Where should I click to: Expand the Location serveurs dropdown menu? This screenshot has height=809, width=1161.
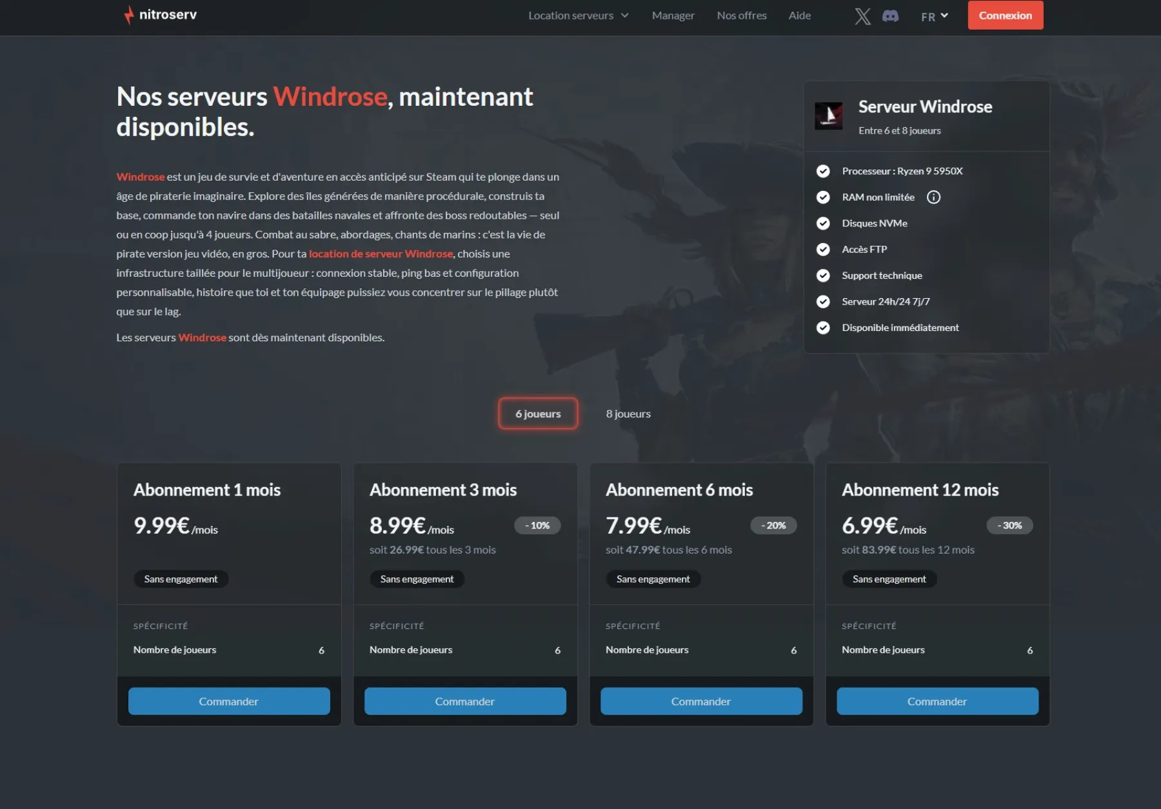[578, 15]
